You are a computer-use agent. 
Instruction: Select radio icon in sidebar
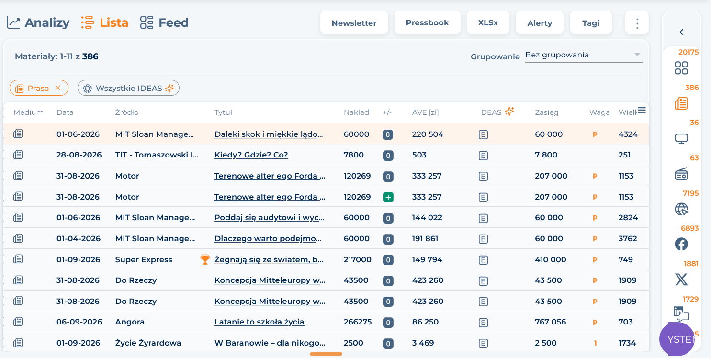(681, 174)
